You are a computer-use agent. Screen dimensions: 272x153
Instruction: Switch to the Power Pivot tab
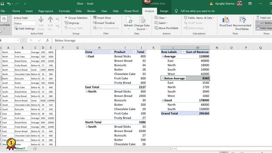[x=131, y=11]
